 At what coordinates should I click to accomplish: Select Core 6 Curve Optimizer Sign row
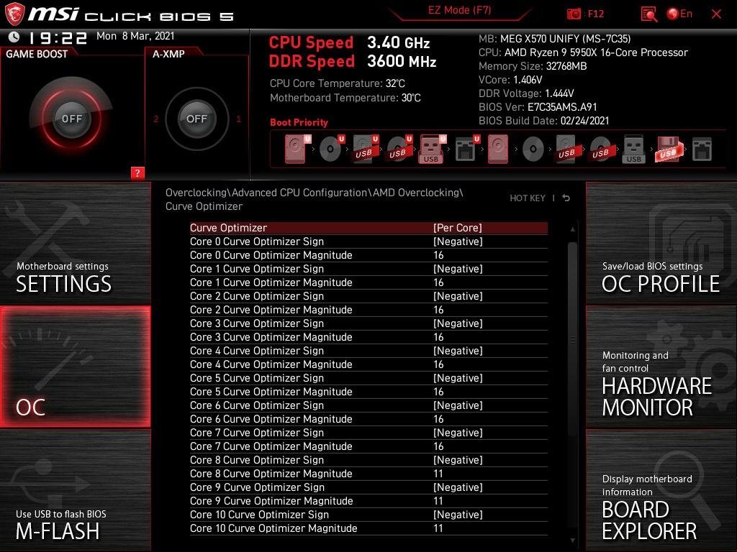368,405
